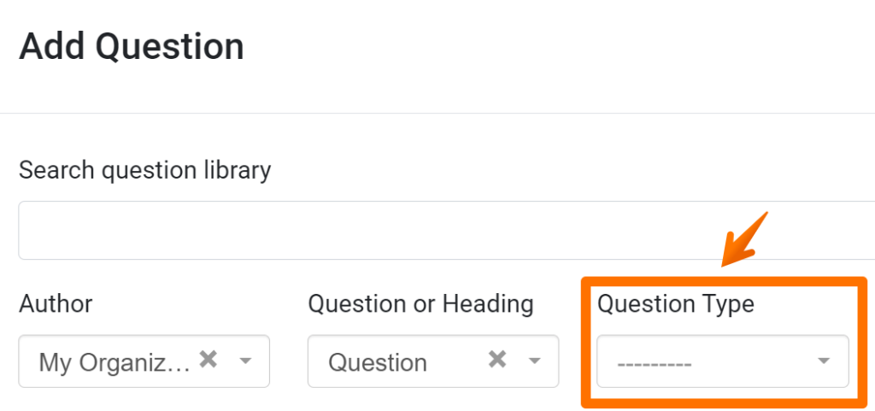Click the "My Organiz…" selected value
The image size is (875, 411).
pos(115,362)
